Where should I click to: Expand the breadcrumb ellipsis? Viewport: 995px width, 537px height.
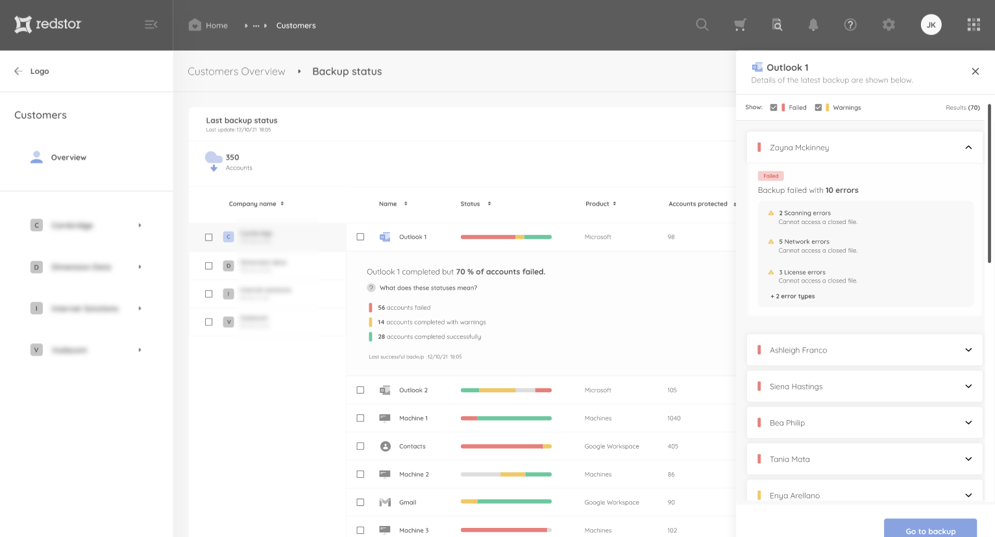(256, 26)
